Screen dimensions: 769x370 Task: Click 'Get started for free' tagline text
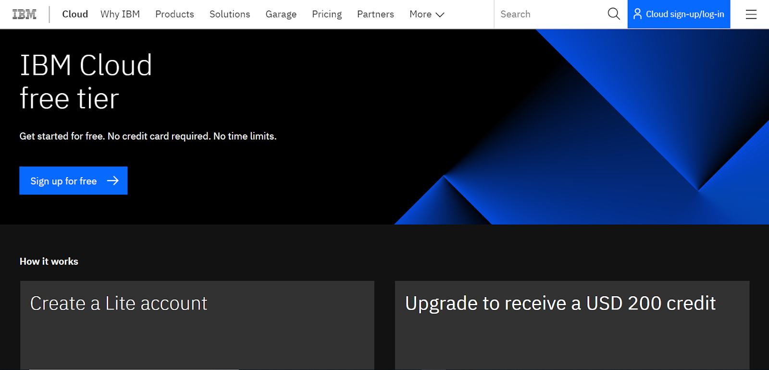(148, 136)
